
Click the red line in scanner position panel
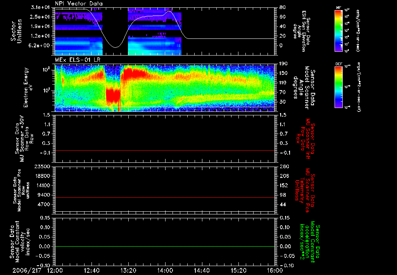pyautogui.click(x=165, y=198)
